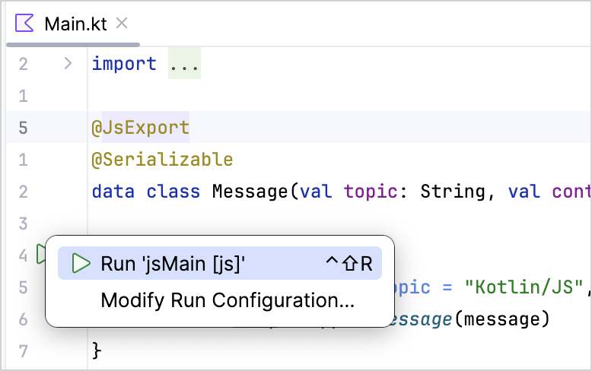Click the import keyword
The width and height of the screenshot is (592, 371).
pos(124,64)
